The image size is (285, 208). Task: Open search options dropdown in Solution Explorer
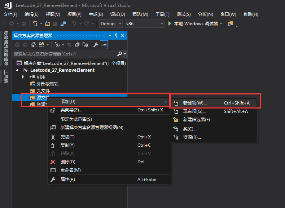[125, 54]
